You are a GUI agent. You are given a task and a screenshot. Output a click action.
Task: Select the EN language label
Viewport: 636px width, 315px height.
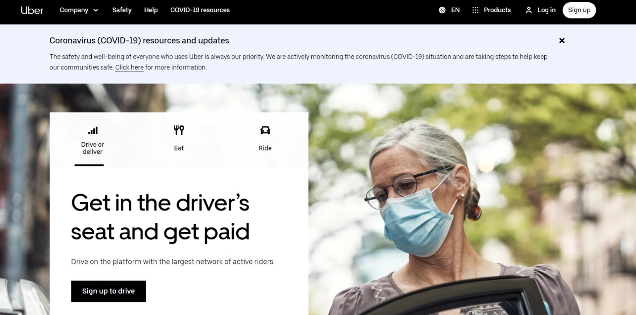455,10
